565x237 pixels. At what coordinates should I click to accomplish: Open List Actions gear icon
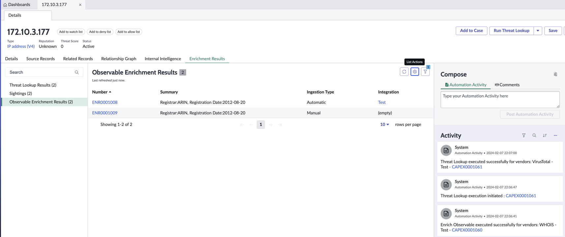click(415, 72)
